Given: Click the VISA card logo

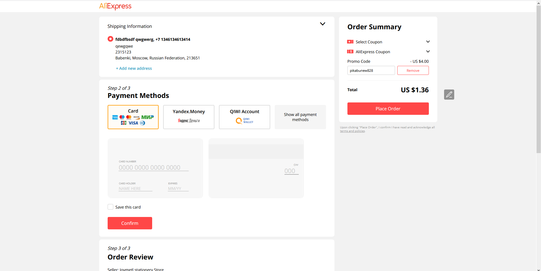Looking at the screenshot, I should (133, 123).
